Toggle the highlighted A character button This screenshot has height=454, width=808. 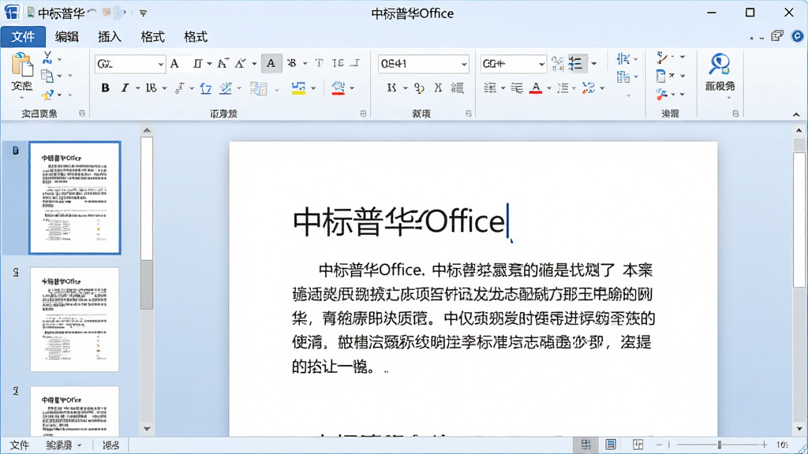(x=271, y=63)
